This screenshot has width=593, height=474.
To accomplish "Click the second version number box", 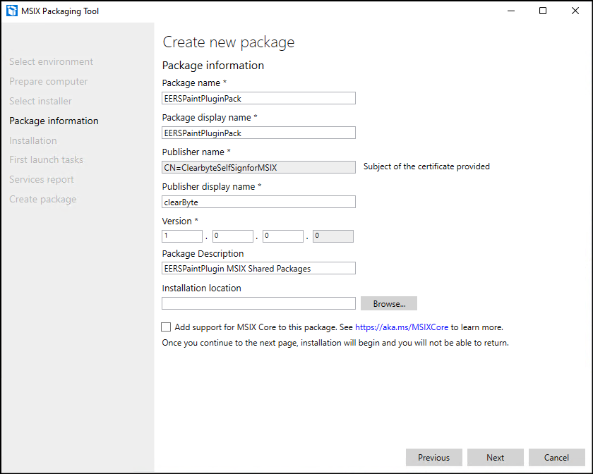I will coord(232,236).
